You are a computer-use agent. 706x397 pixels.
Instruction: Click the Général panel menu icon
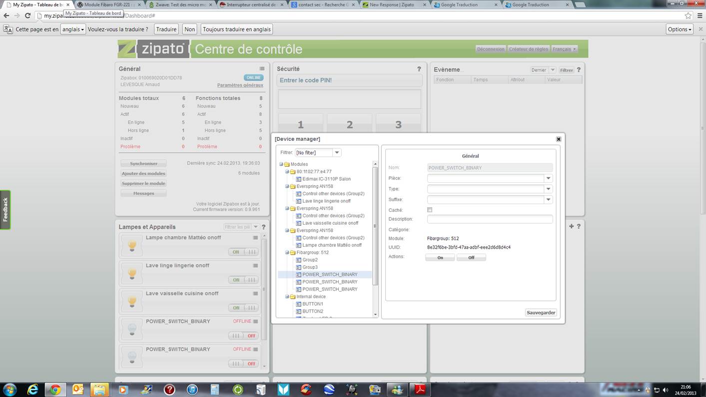pyautogui.click(x=262, y=69)
